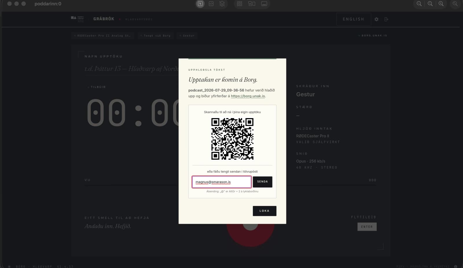Open the display arrangement icon
Screen dimensions: 463x268
pos(252,4)
